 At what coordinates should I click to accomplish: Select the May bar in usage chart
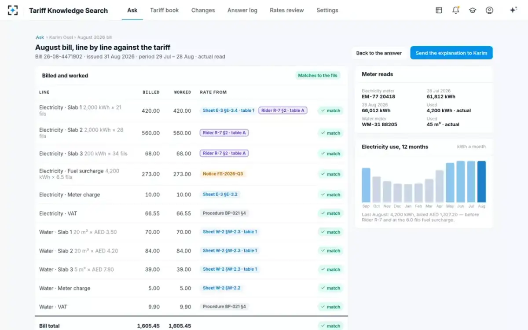point(450,183)
